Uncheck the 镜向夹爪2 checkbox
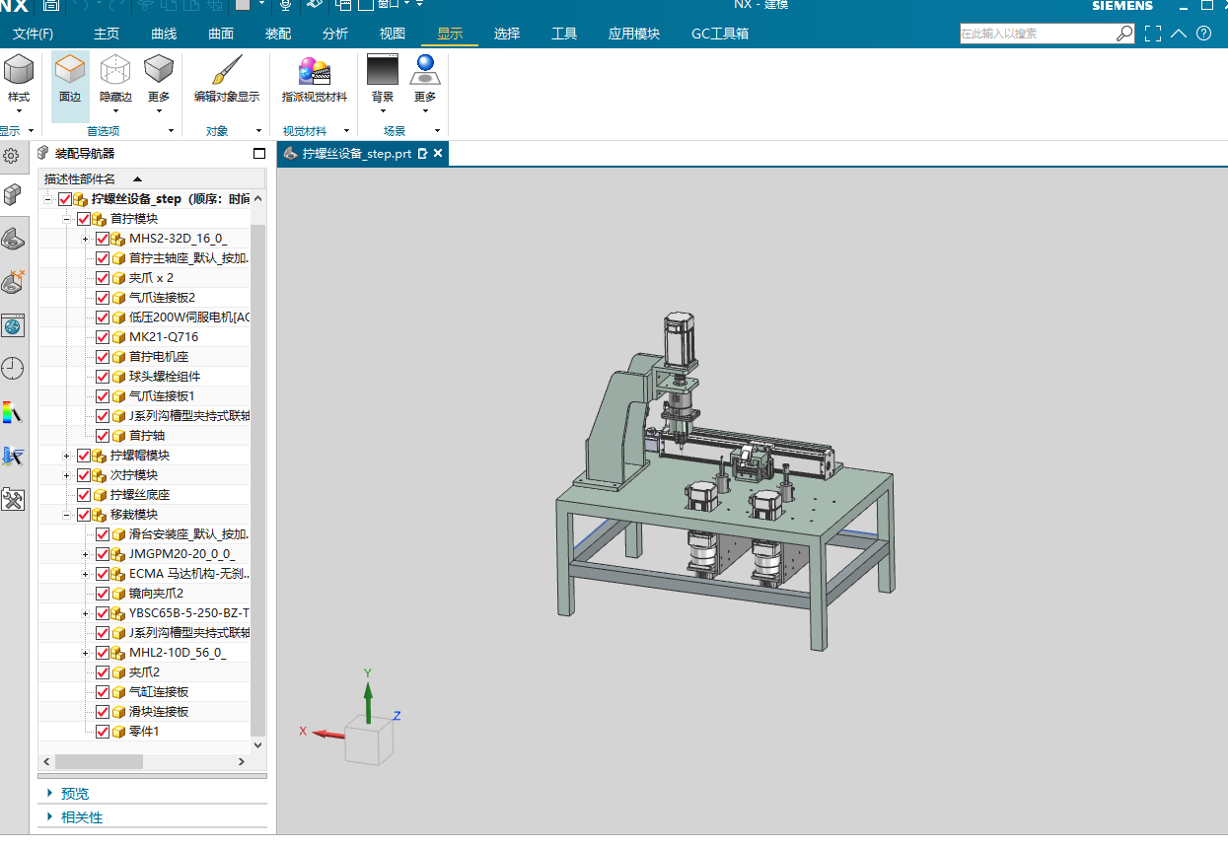This screenshot has height=847, width=1228. tap(103, 594)
